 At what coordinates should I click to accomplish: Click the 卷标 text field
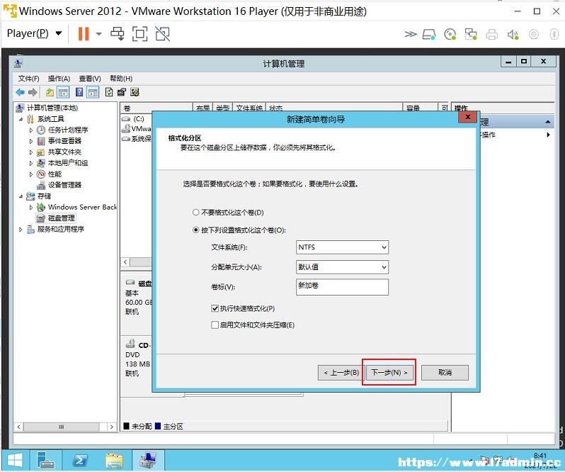coord(342,286)
